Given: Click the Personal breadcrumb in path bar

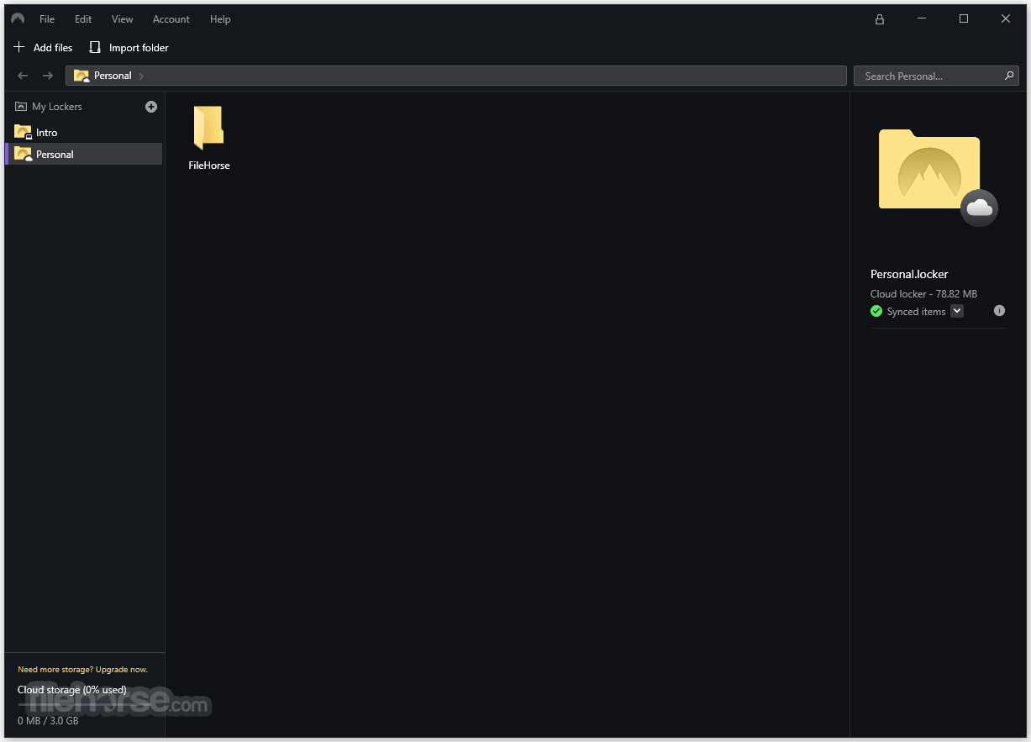Looking at the screenshot, I should point(103,76).
